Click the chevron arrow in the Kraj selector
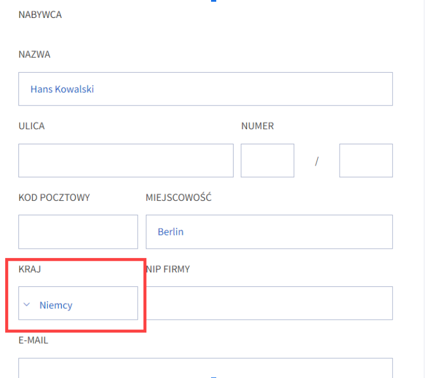The height and width of the screenshot is (378, 425). [x=27, y=305]
